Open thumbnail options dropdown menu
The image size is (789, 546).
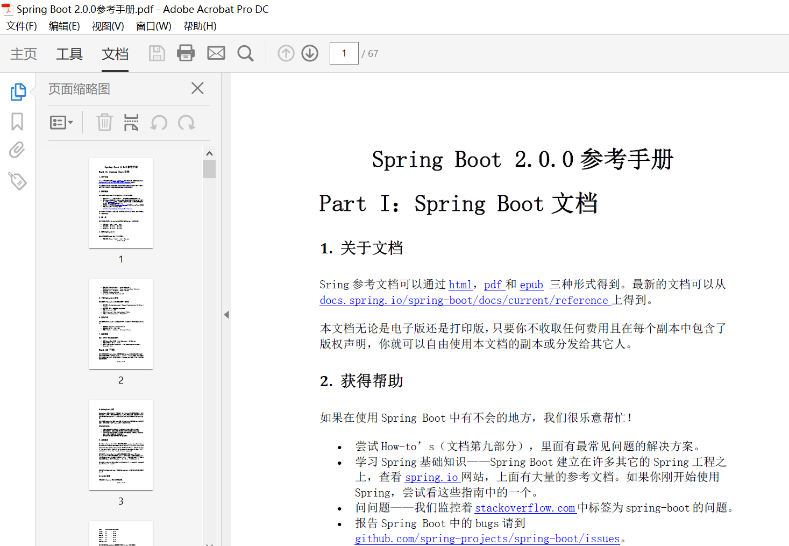[x=61, y=123]
